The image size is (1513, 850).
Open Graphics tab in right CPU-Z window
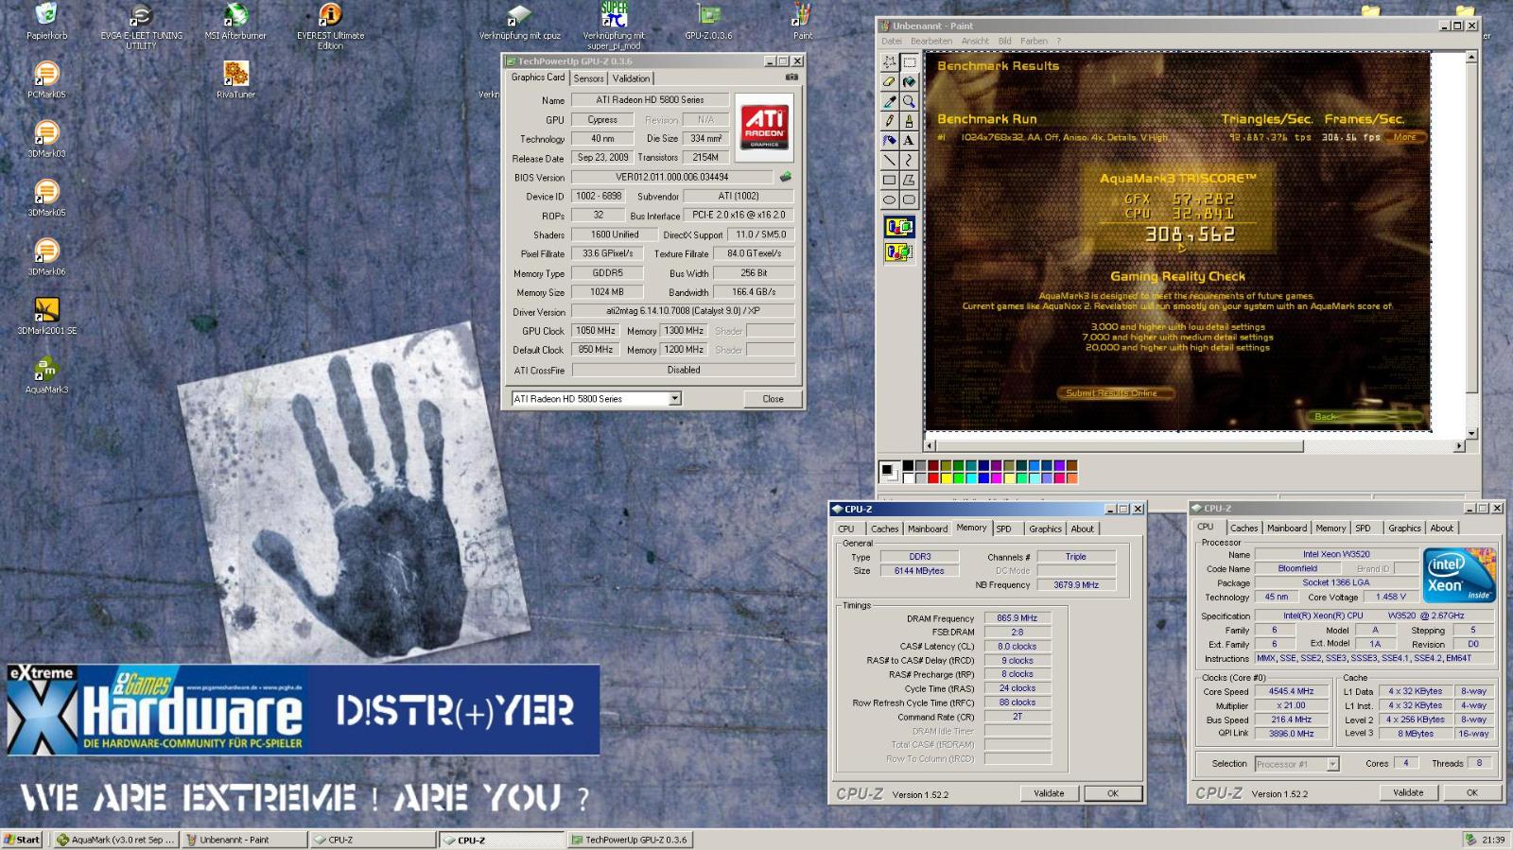click(1404, 529)
